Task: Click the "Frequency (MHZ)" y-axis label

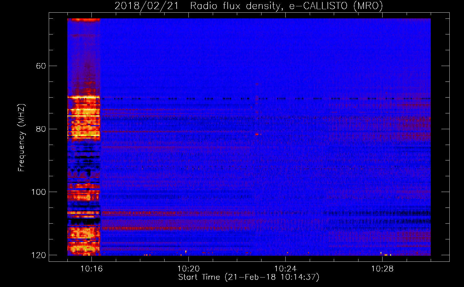Action: pyautogui.click(x=22, y=138)
